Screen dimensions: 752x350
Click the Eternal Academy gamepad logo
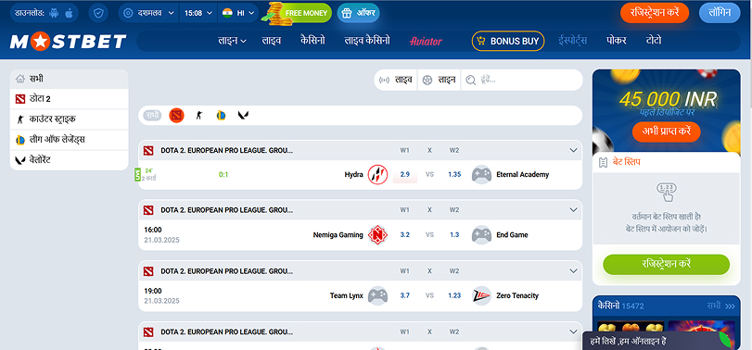(481, 175)
